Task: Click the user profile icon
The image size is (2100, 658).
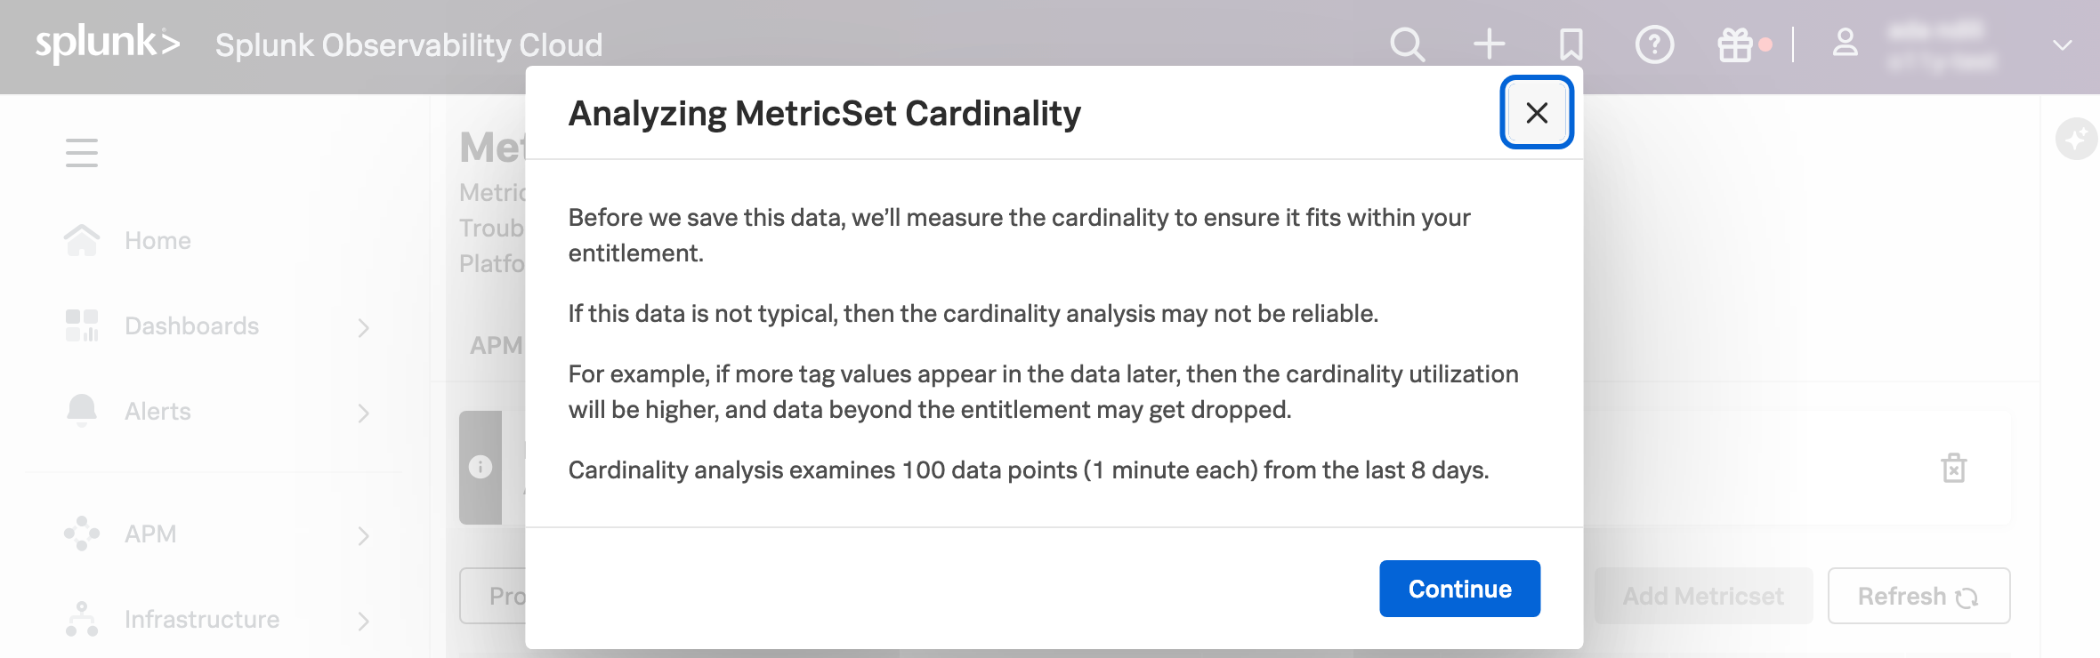Action: 1846,43
